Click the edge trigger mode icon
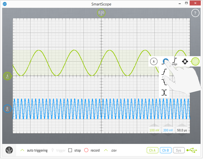Viewport: 204px width, 159px height. tap(175, 61)
